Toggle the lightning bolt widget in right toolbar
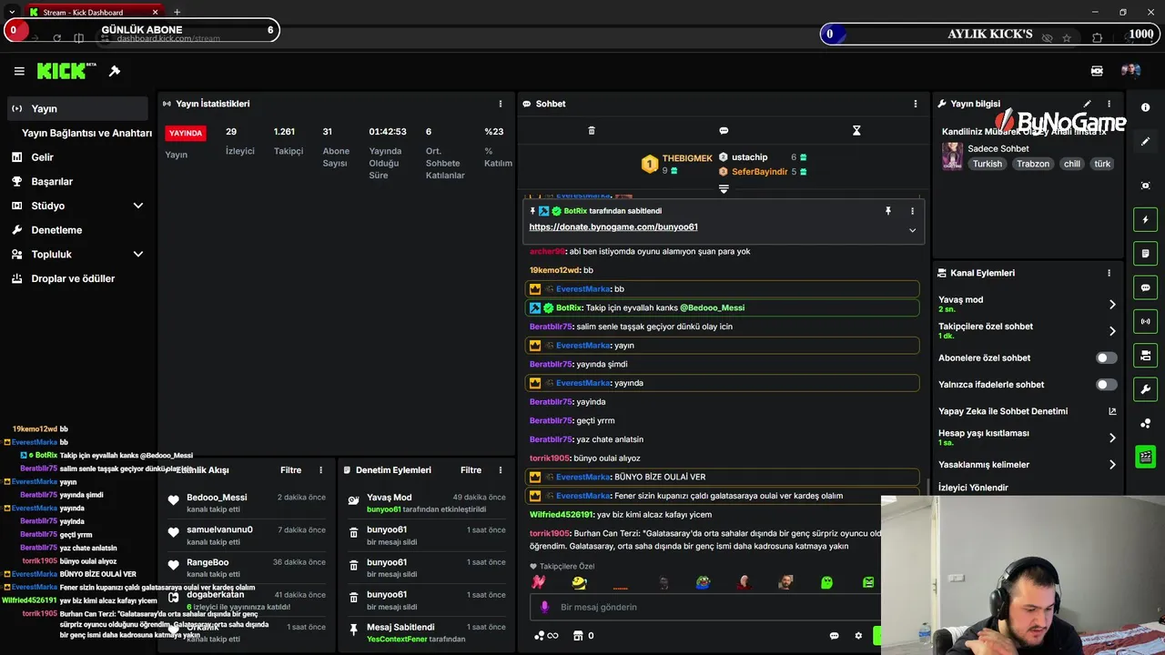Screen dimensions: 1165x655 tap(1145, 219)
